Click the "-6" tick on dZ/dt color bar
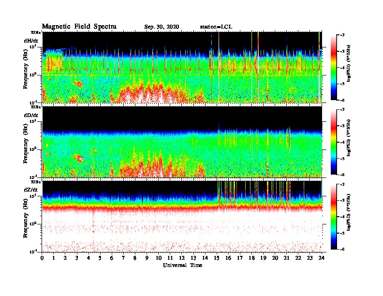Screen dimensions: 383x296 pyautogui.click(x=342, y=249)
